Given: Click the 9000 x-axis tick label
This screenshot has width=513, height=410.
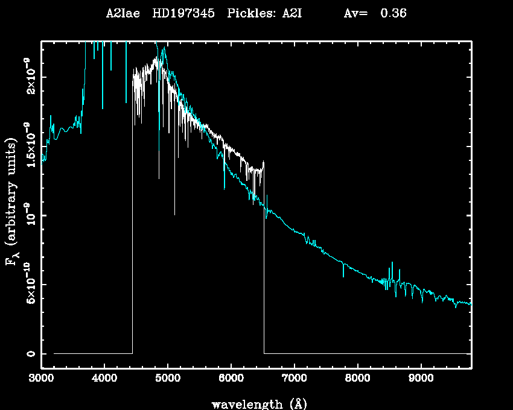Looking at the screenshot, I should [x=421, y=379].
